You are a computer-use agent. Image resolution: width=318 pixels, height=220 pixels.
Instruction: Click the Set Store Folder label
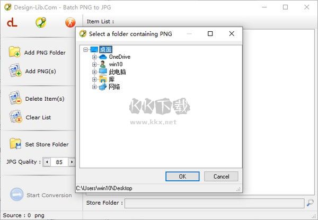coord(47,144)
